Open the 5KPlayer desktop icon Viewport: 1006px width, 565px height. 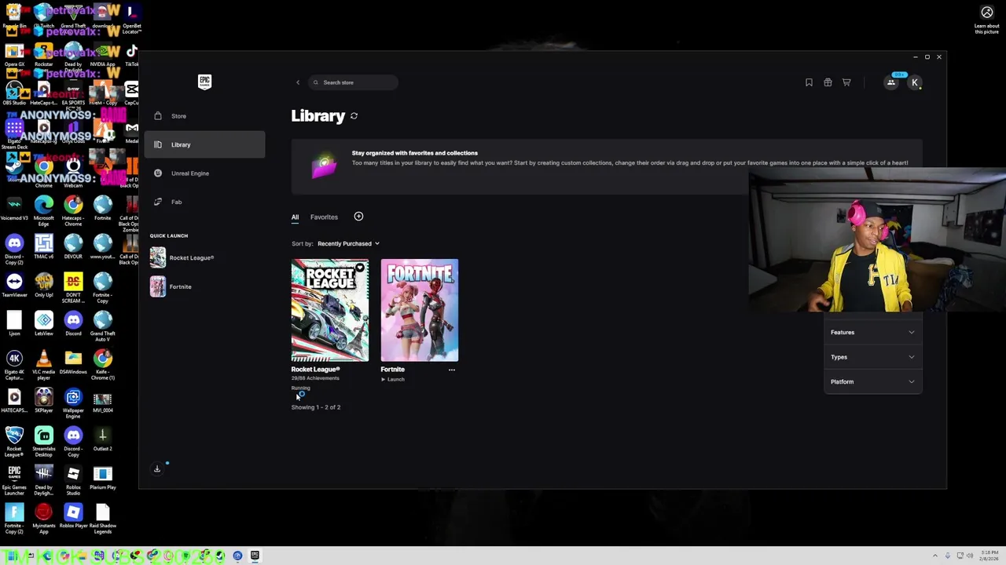(x=43, y=400)
